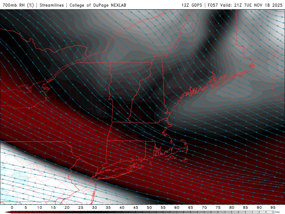The width and height of the screenshot is (285, 214).
Task: Select "Valid: 21Z TUE NOV 18 2025" text
Action: pos(252,5)
